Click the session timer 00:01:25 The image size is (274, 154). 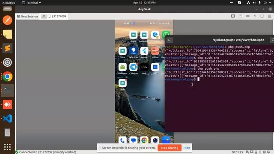click(237, 152)
